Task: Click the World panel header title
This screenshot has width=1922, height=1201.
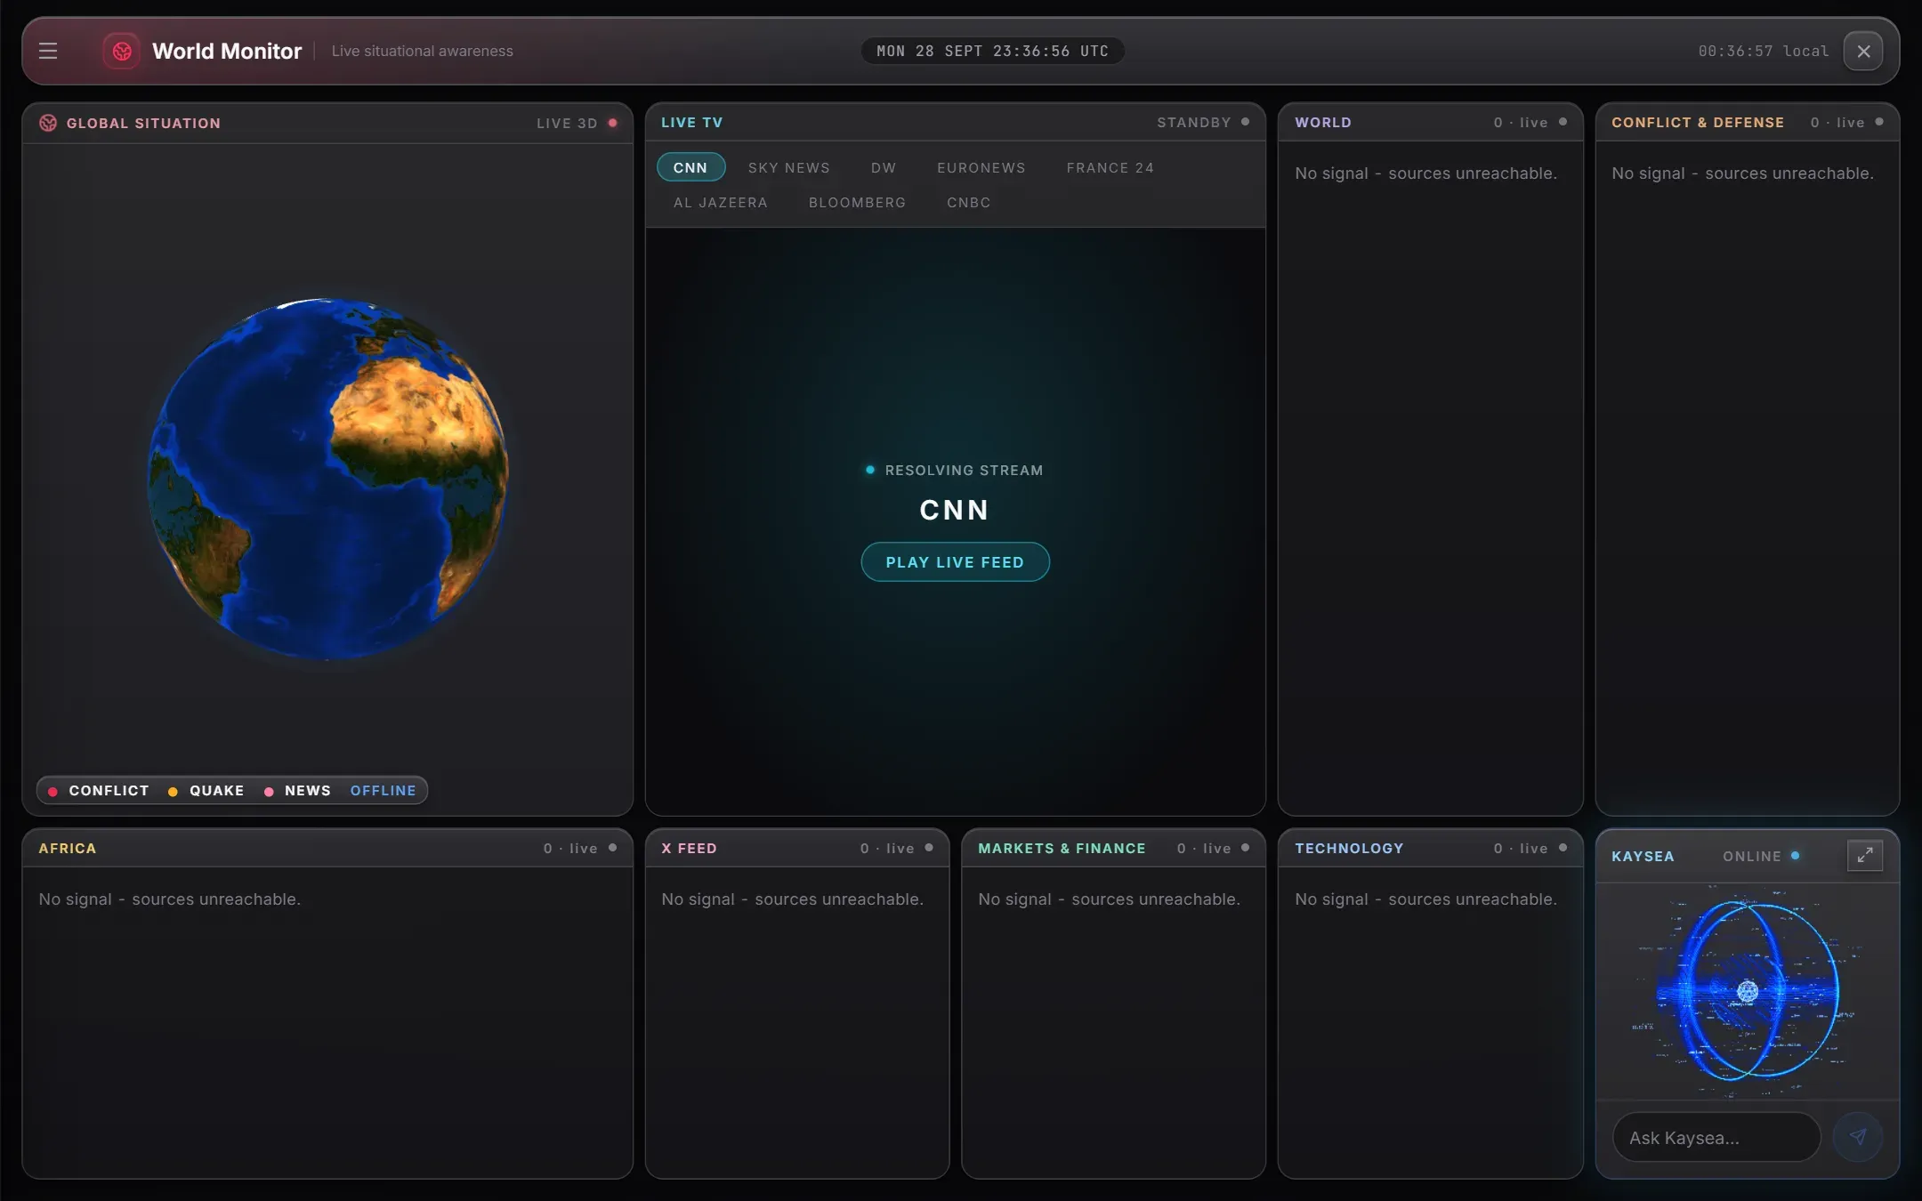Action: [x=1323, y=122]
